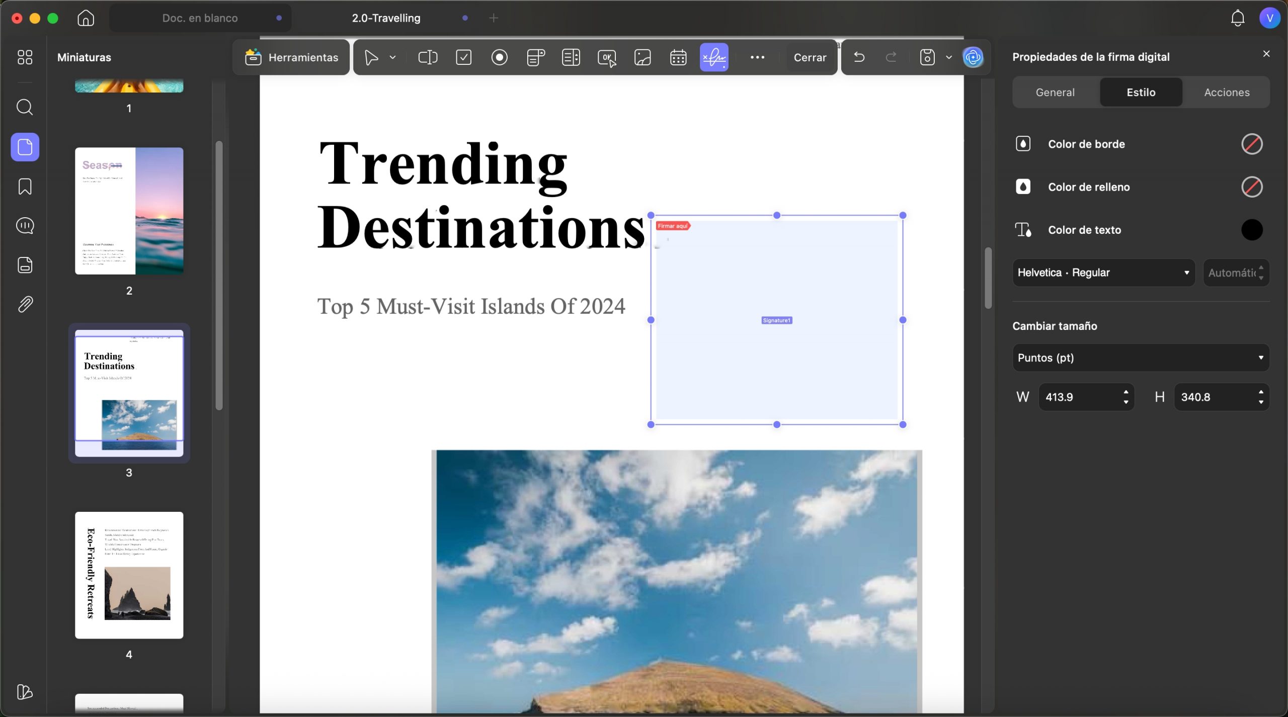Switch to the General properties tab
The image size is (1288, 717).
point(1055,92)
